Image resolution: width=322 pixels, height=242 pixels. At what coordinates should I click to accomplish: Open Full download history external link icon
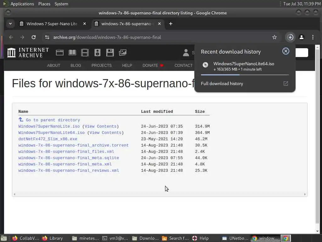286,84
